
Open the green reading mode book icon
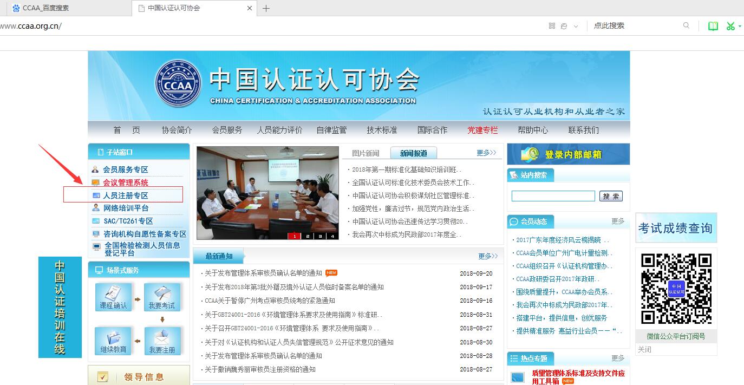[x=713, y=26]
